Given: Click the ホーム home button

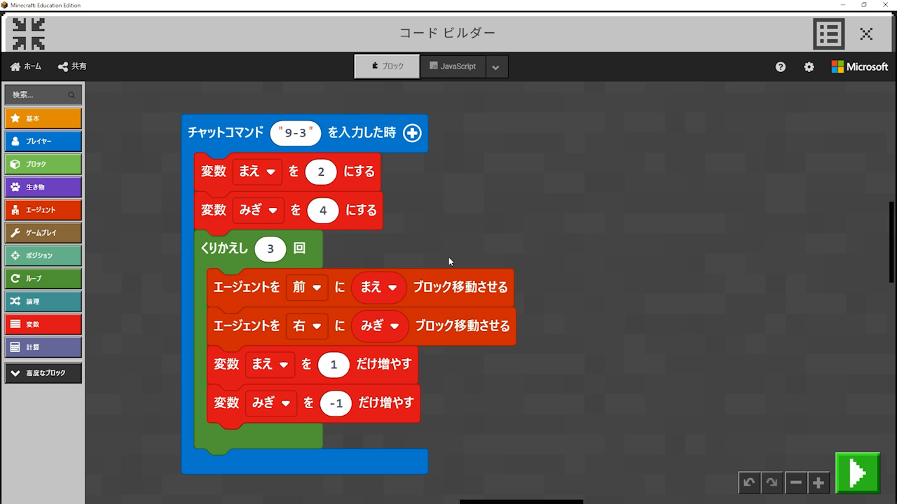Looking at the screenshot, I should 26,66.
